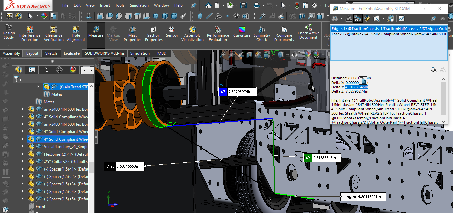Viewport: 453px width, 213px height.
Task: Open Compare Documents
Action: [x=284, y=34]
